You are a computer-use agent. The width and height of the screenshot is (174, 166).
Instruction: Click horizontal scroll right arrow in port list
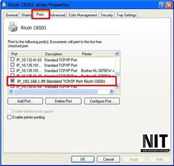click(112, 91)
